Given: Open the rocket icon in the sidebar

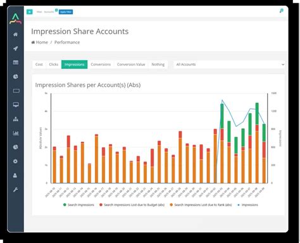Looking at the screenshot, I should [16, 48].
